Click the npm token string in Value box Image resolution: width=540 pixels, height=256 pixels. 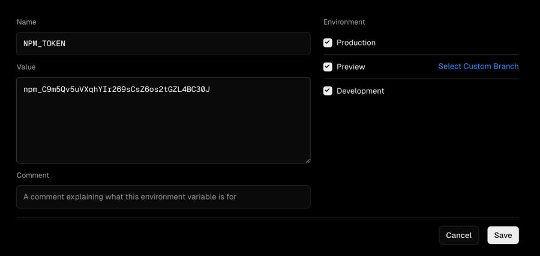point(116,90)
